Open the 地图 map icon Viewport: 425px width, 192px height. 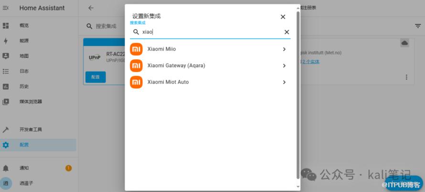(x=6, y=56)
